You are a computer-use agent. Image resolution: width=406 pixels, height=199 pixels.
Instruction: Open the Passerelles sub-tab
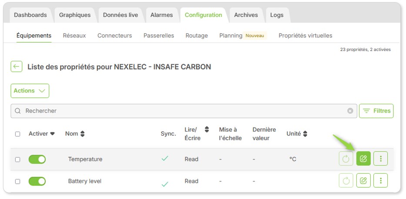tap(159, 35)
